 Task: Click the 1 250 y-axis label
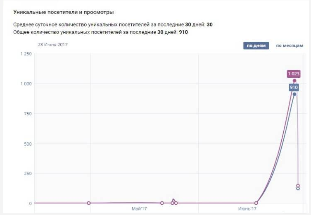coord(26,54)
